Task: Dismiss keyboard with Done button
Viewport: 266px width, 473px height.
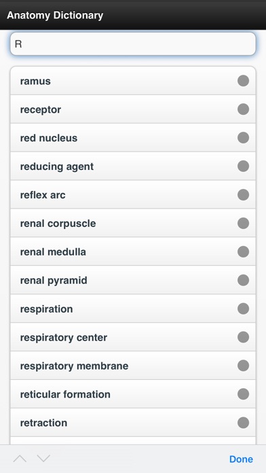Action: (x=241, y=459)
